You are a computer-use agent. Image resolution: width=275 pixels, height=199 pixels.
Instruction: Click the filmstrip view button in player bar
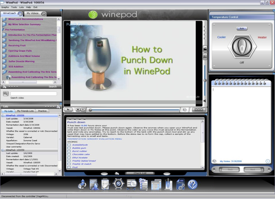199,110
